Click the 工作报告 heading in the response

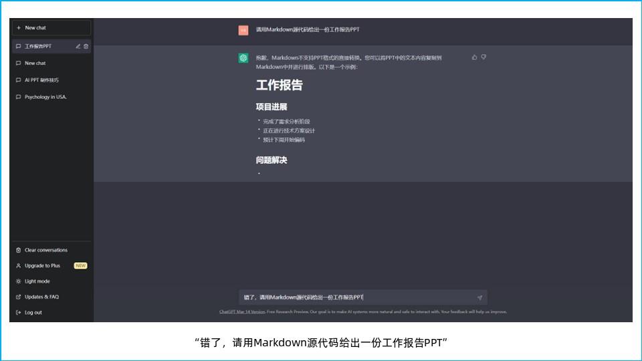point(280,85)
